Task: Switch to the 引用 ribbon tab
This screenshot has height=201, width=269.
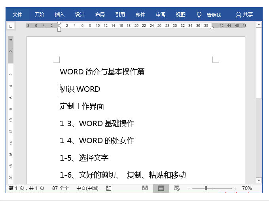Action: 120,14
